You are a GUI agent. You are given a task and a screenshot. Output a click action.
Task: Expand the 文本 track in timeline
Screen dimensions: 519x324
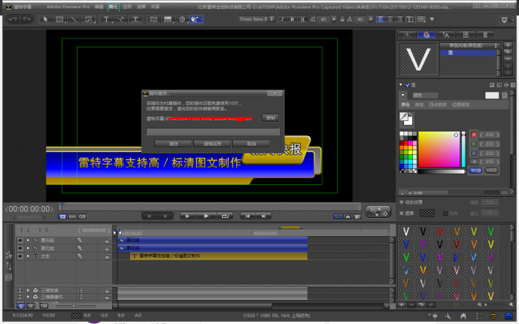point(28,256)
